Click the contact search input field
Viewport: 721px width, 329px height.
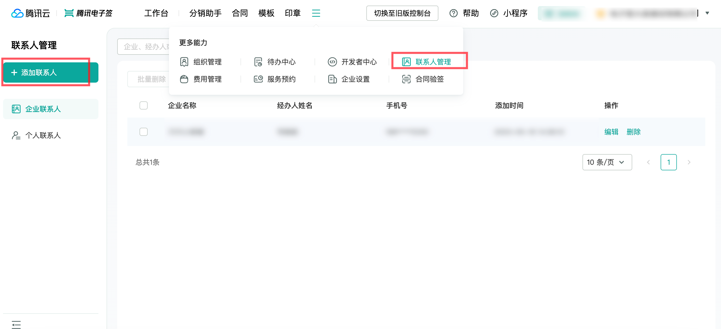pyautogui.click(x=143, y=46)
